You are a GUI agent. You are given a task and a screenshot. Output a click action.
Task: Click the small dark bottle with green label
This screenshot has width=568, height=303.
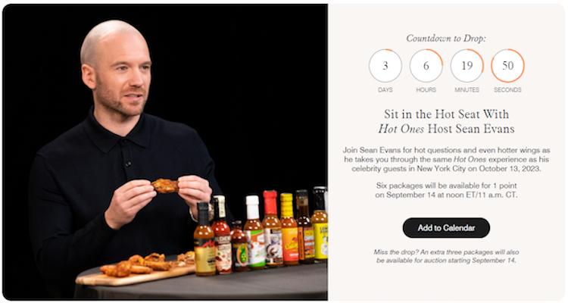(x=239, y=246)
